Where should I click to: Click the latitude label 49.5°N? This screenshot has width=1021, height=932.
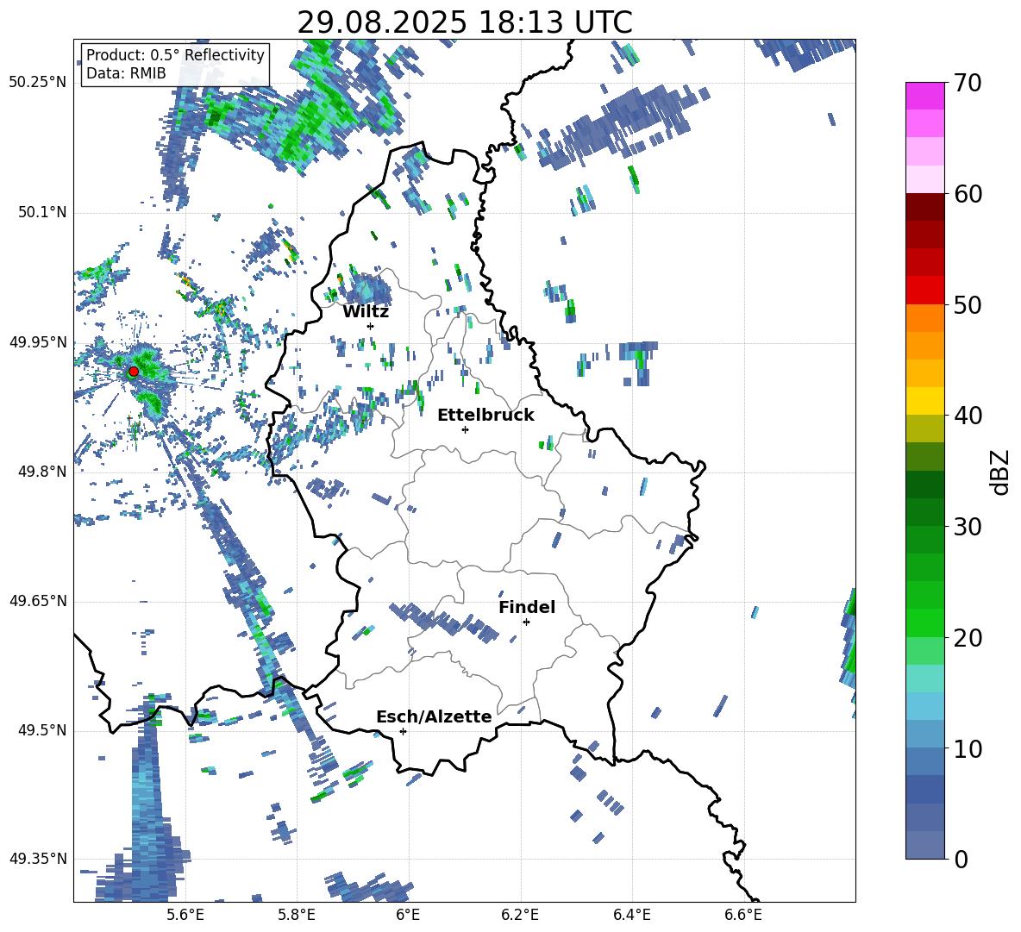41,730
